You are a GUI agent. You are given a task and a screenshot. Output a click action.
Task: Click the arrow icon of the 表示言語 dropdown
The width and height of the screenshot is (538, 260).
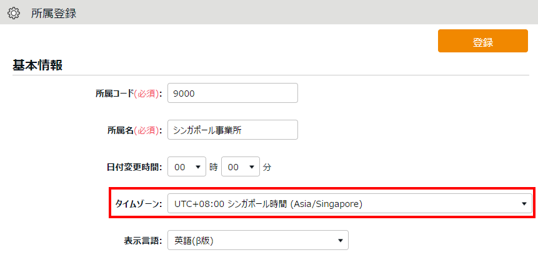[x=341, y=241]
